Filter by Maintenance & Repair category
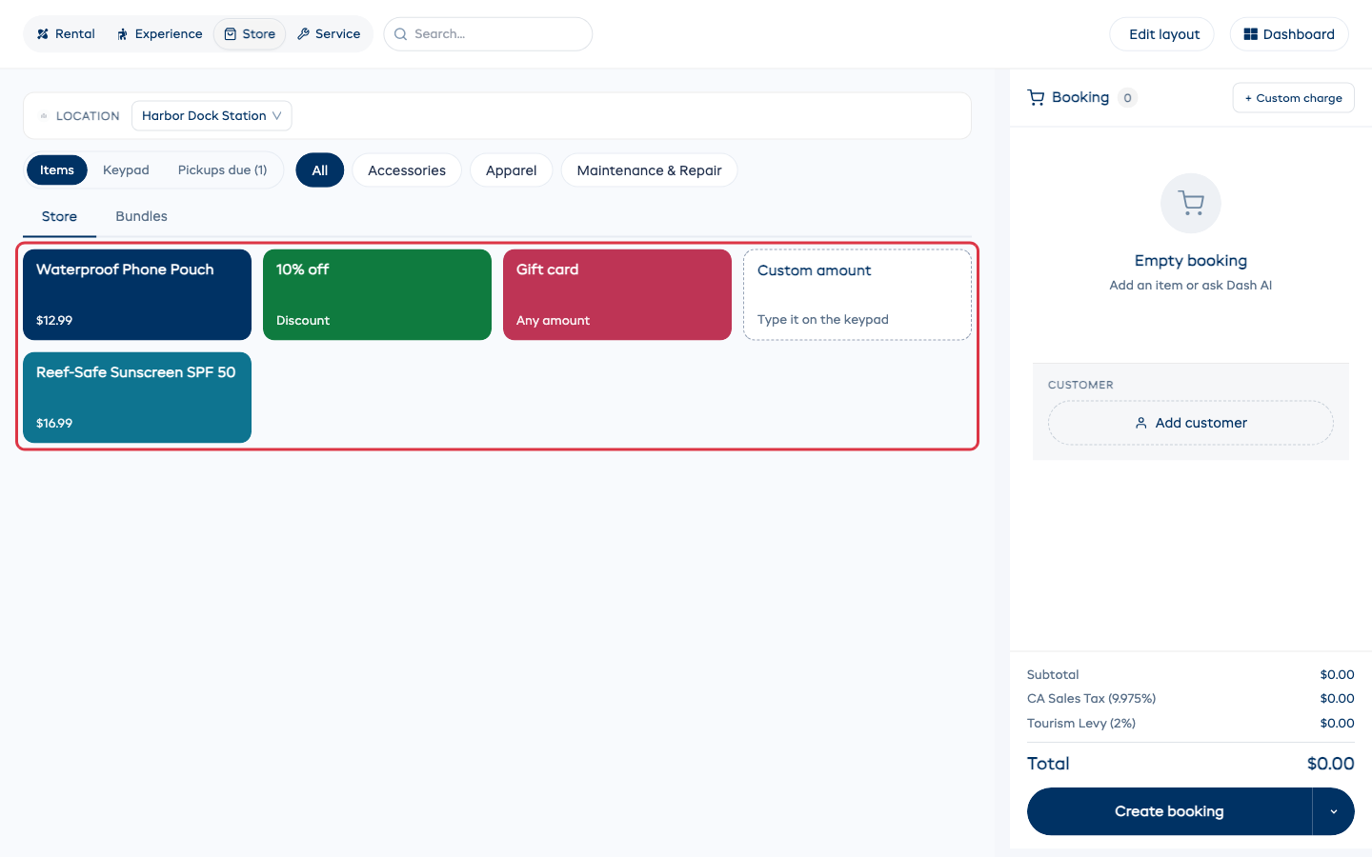The image size is (1372, 857). pyautogui.click(x=649, y=170)
